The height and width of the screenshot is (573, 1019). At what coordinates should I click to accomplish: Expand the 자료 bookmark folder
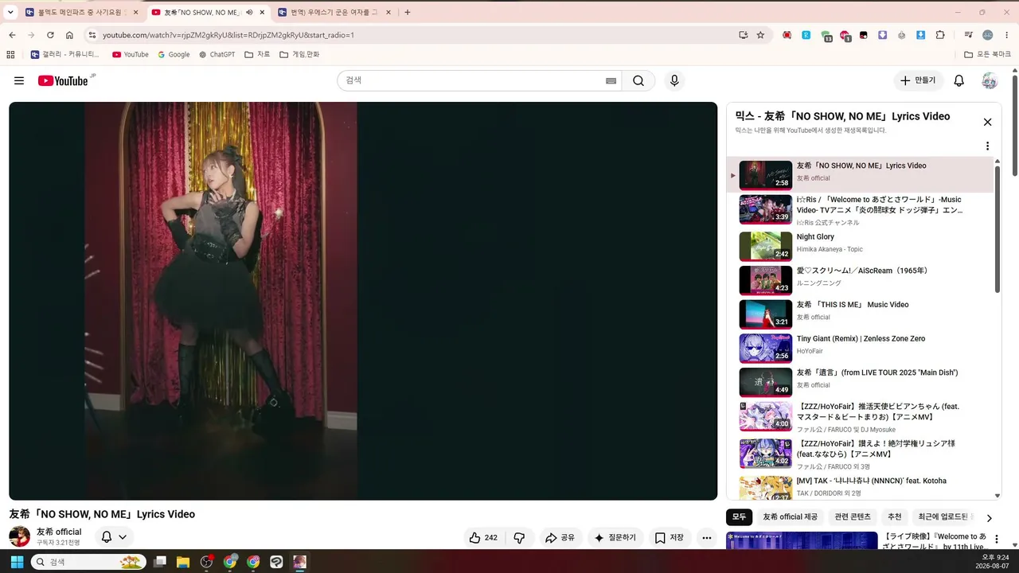tap(257, 54)
